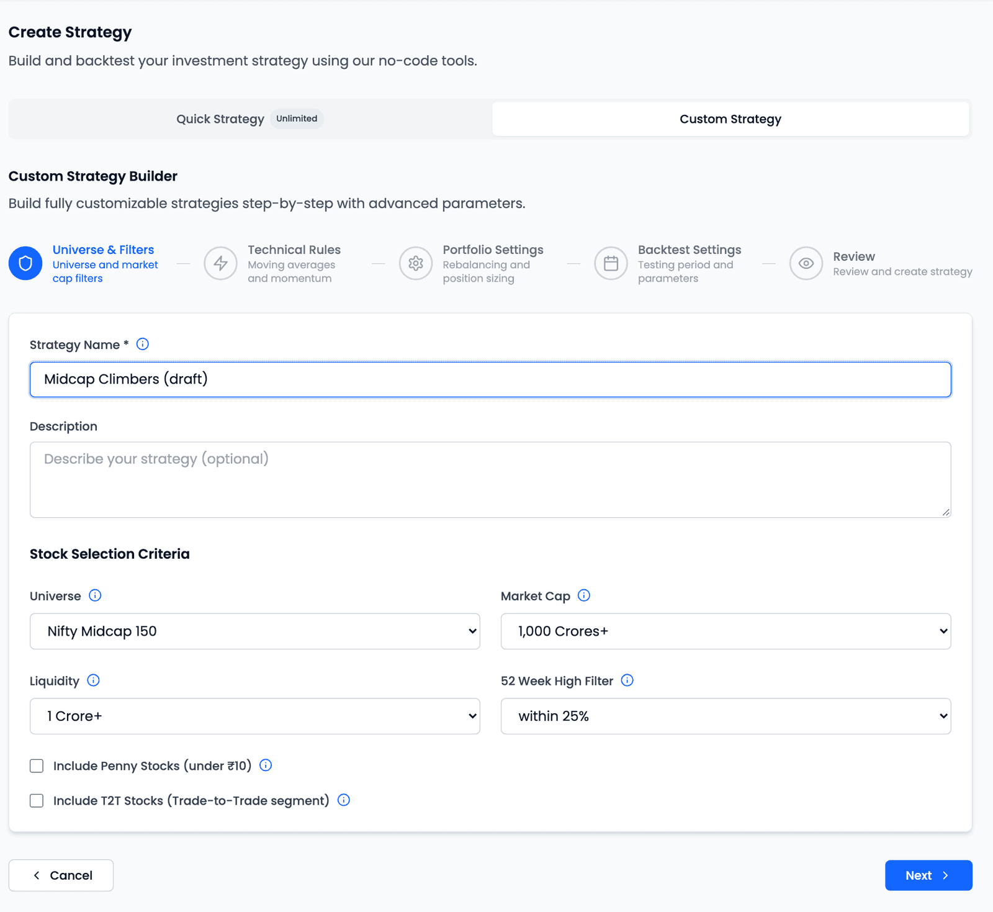The height and width of the screenshot is (912, 993).
Task: Open the 52 Week High Filter dropdown
Action: click(x=726, y=716)
